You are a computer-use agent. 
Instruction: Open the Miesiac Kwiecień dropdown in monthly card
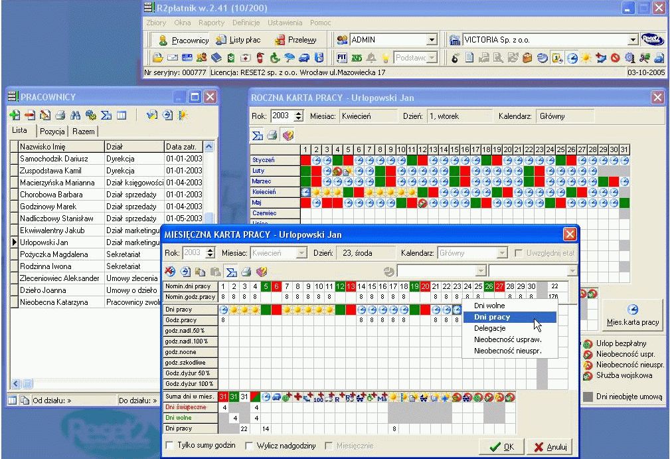(301, 253)
